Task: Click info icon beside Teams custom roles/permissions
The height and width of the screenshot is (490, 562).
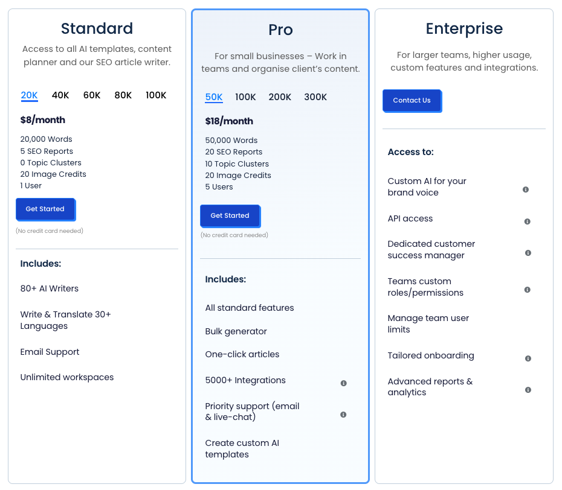Action: point(527,290)
